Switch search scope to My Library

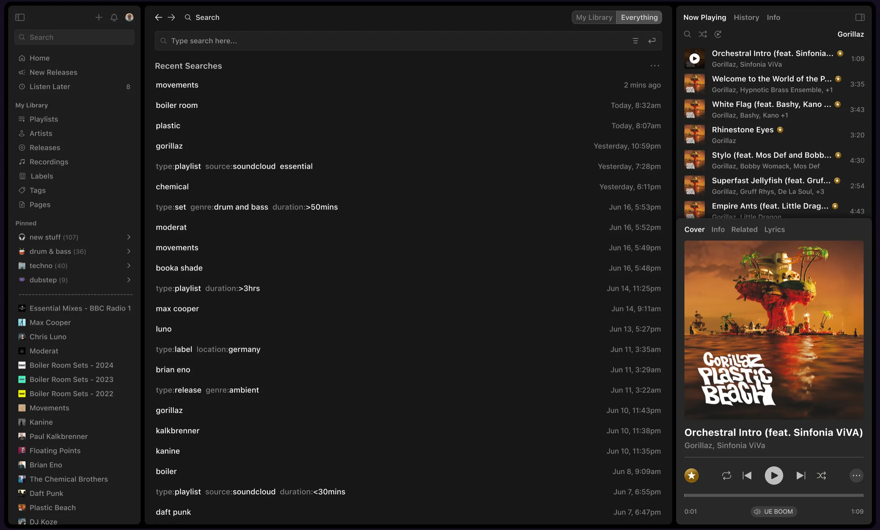tap(594, 17)
